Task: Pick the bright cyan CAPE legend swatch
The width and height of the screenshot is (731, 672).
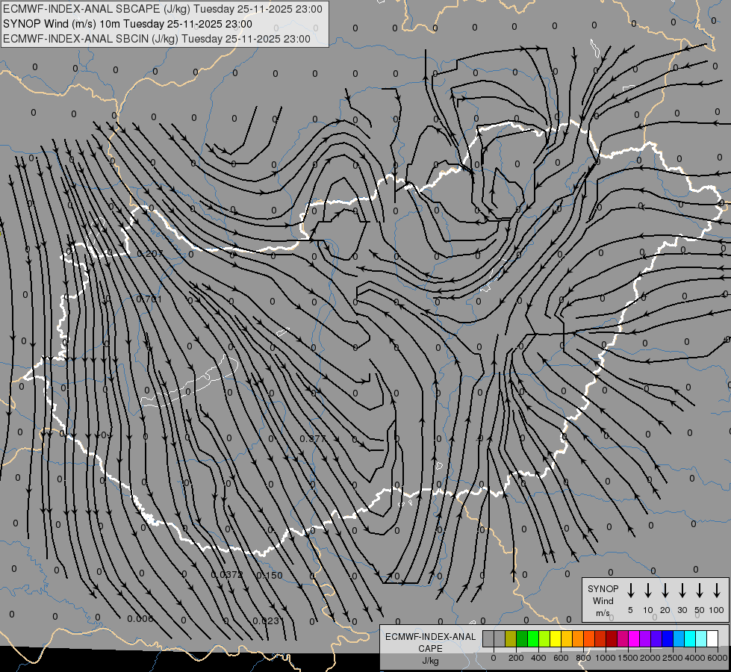Action: (x=691, y=638)
